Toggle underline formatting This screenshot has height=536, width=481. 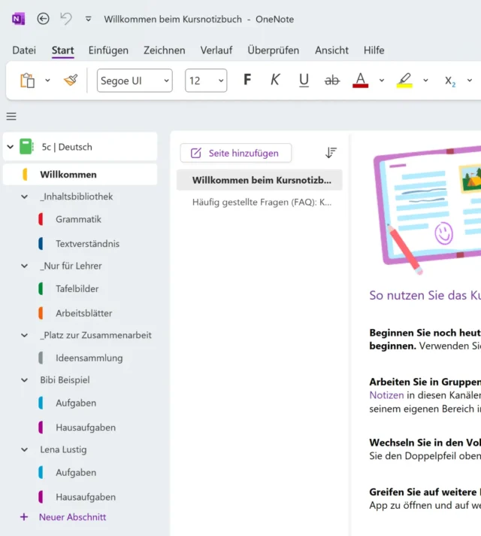[304, 81]
